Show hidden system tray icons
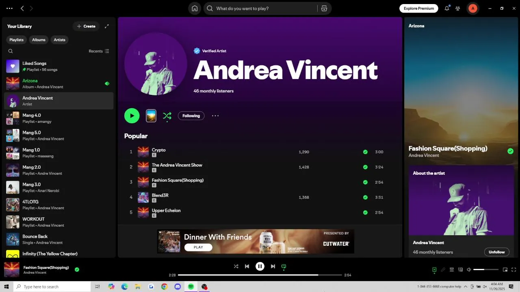 [466, 287]
